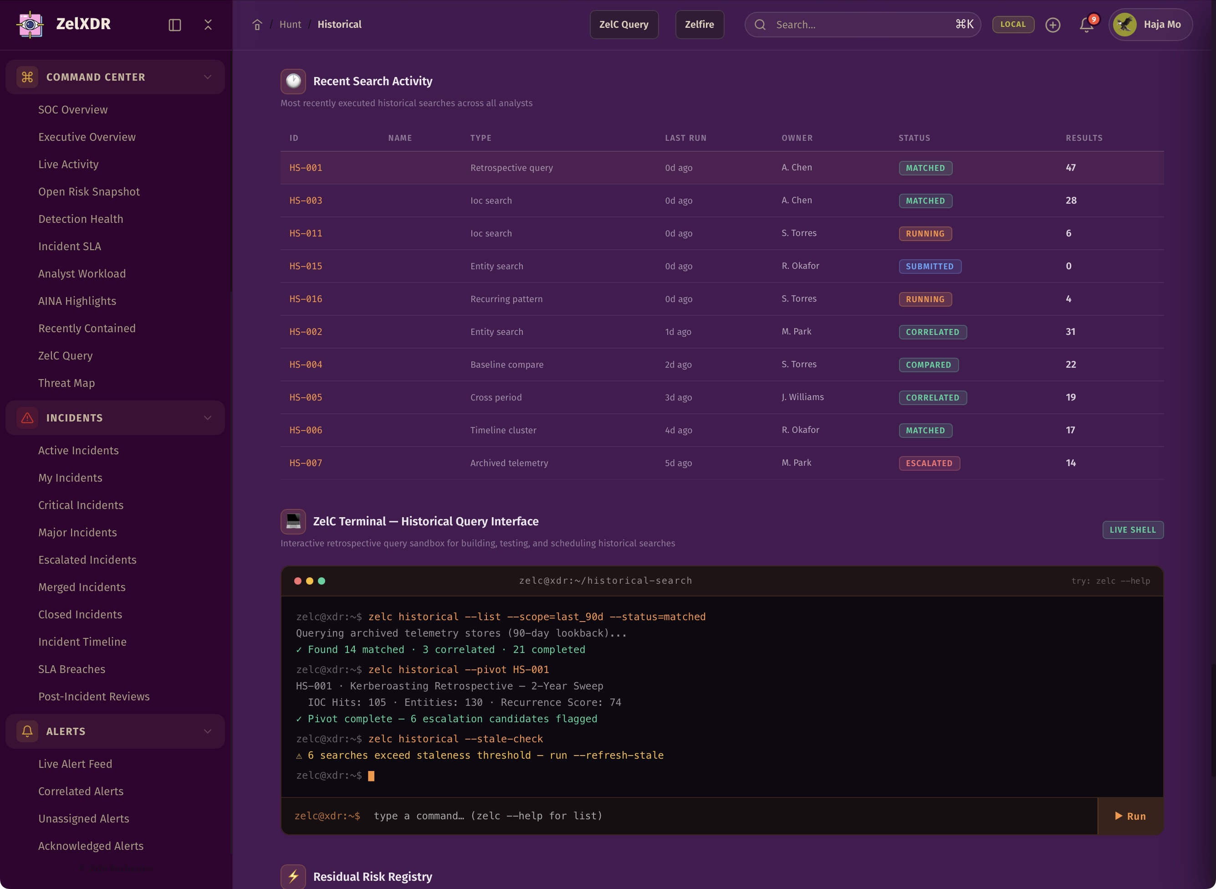Collapse the Command Center section

208,77
